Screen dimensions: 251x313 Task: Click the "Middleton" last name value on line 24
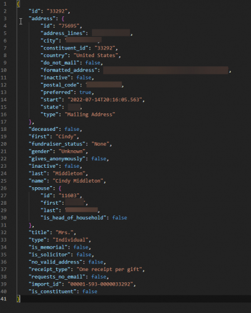(69, 173)
